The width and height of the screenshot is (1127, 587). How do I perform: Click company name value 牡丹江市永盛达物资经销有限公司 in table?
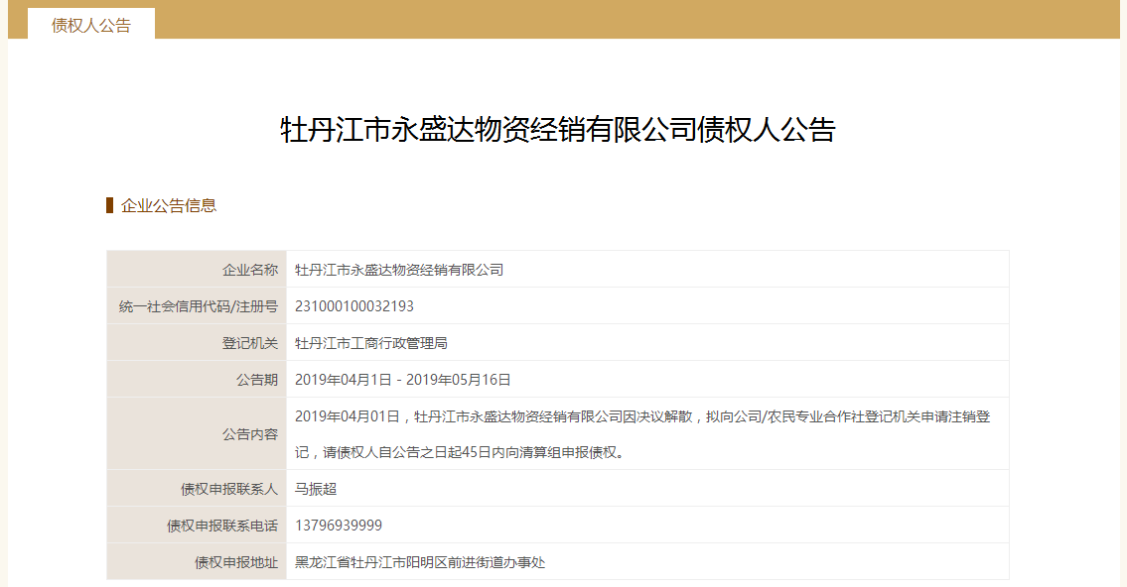point(399,270)
